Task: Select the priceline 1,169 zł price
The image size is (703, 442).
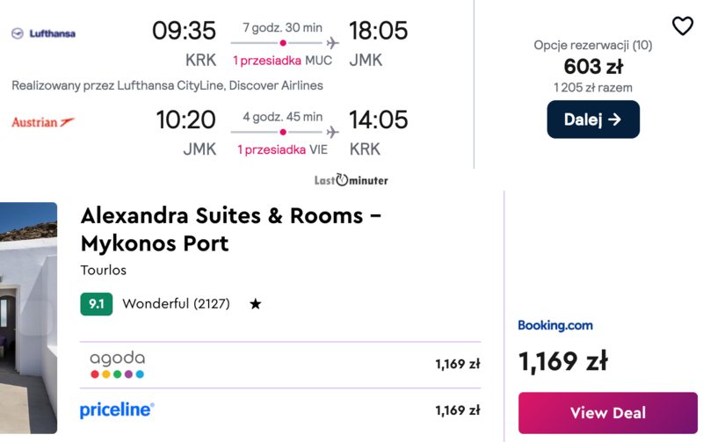Action: [457, 410]
